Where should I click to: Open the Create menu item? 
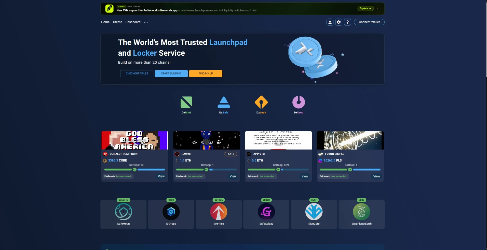(x=117, y=22)
